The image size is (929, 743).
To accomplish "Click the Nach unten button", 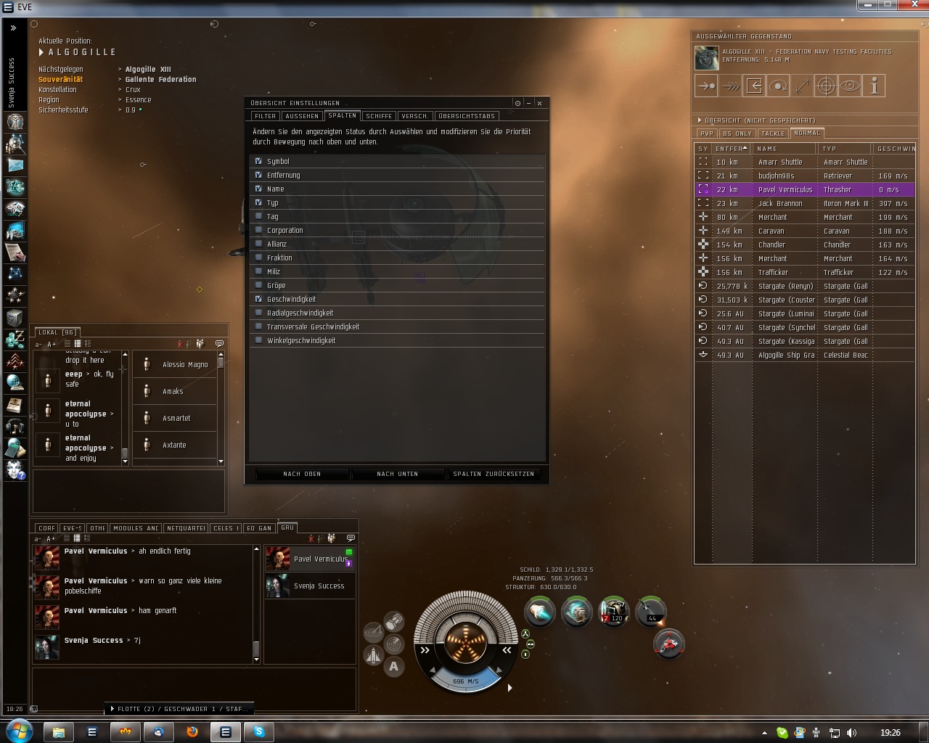I will coord(397,474).
